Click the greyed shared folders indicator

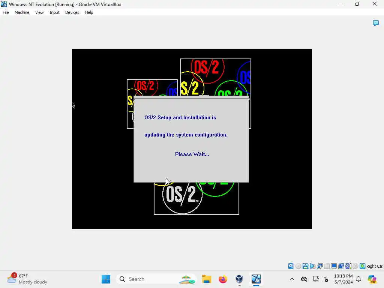point(327,266)
